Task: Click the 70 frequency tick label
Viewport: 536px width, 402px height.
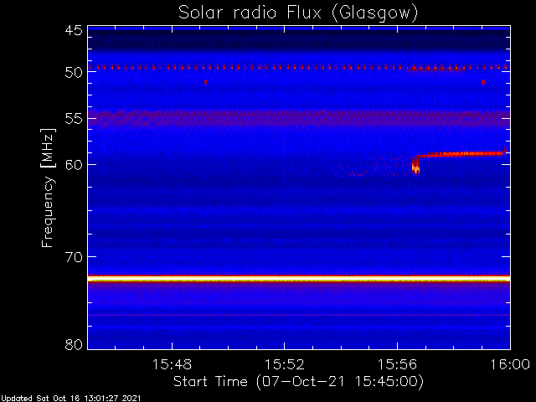Action: [x=74, y=257]
